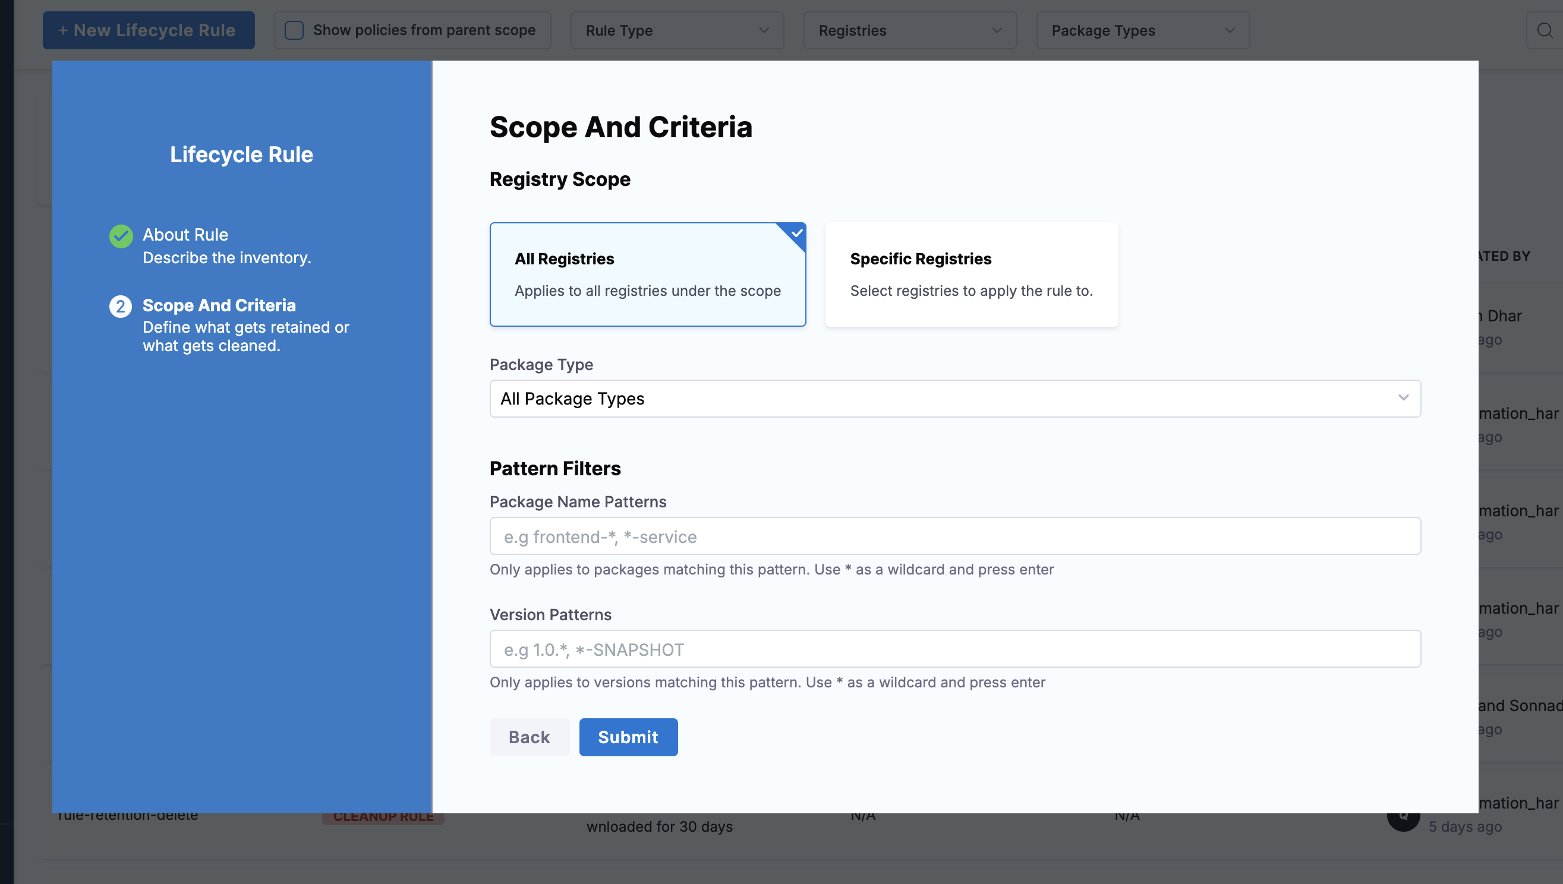Click the step 2 circle icon
This screenshot has height=884, width=1563.
click(120, 306)
